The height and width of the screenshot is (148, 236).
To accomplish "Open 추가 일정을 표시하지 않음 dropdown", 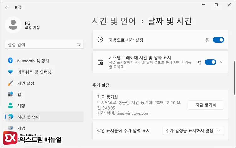I will tap(193, 131).
